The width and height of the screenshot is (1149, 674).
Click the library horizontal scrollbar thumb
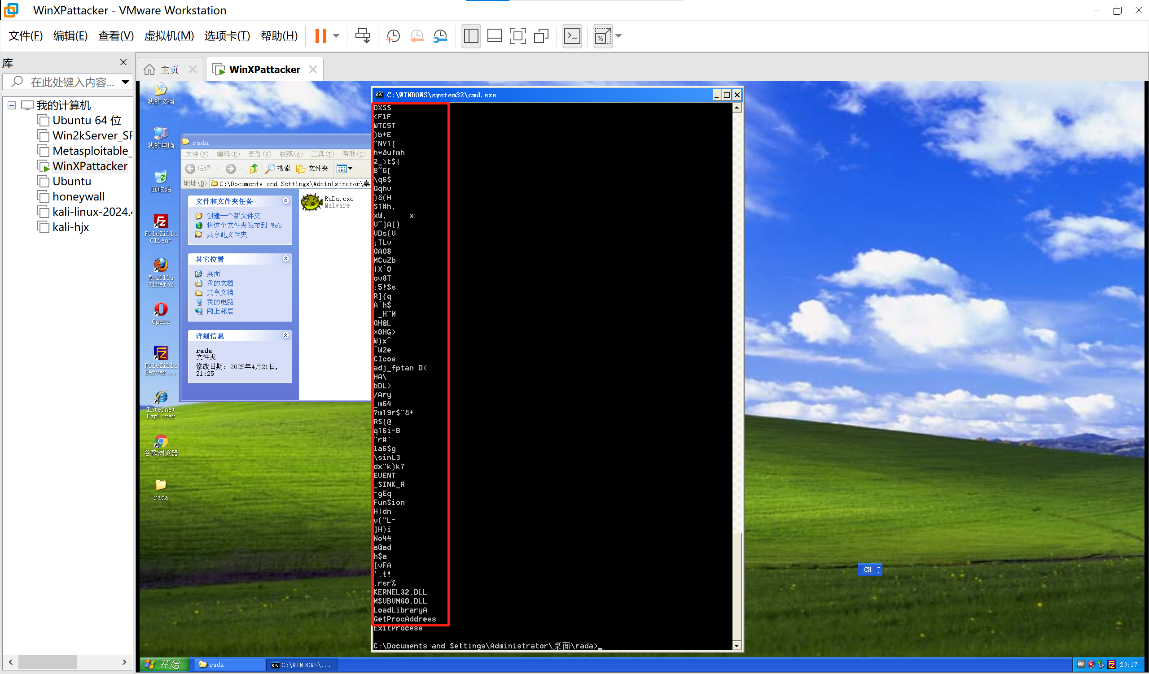click(x=48, y=662)
